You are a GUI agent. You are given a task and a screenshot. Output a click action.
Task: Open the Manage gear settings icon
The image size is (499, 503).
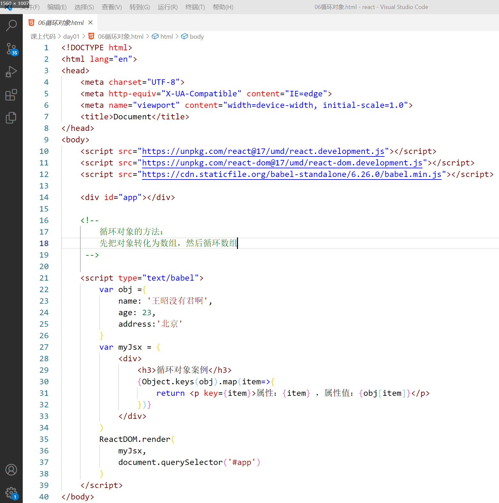11,493
